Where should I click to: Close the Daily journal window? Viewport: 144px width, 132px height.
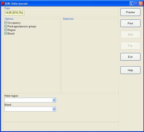click(x=141, y=4)
